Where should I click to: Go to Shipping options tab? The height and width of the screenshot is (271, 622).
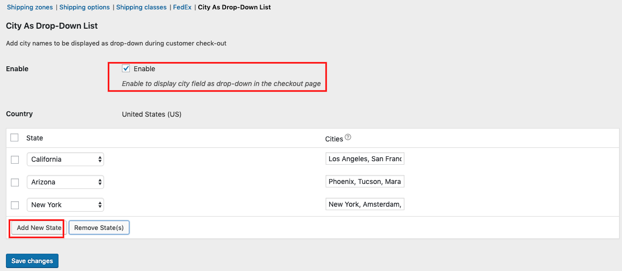85,7
